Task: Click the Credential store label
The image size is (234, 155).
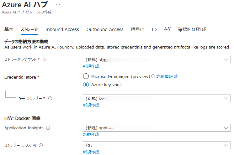Action: tap(20, 77)
